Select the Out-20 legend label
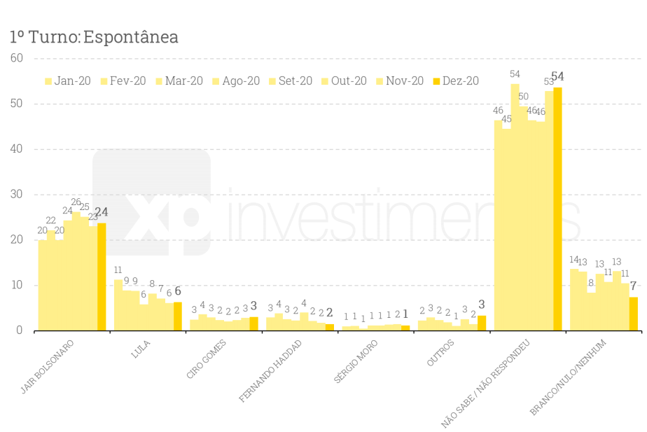 pyautogui.click(x=349, y=81)
